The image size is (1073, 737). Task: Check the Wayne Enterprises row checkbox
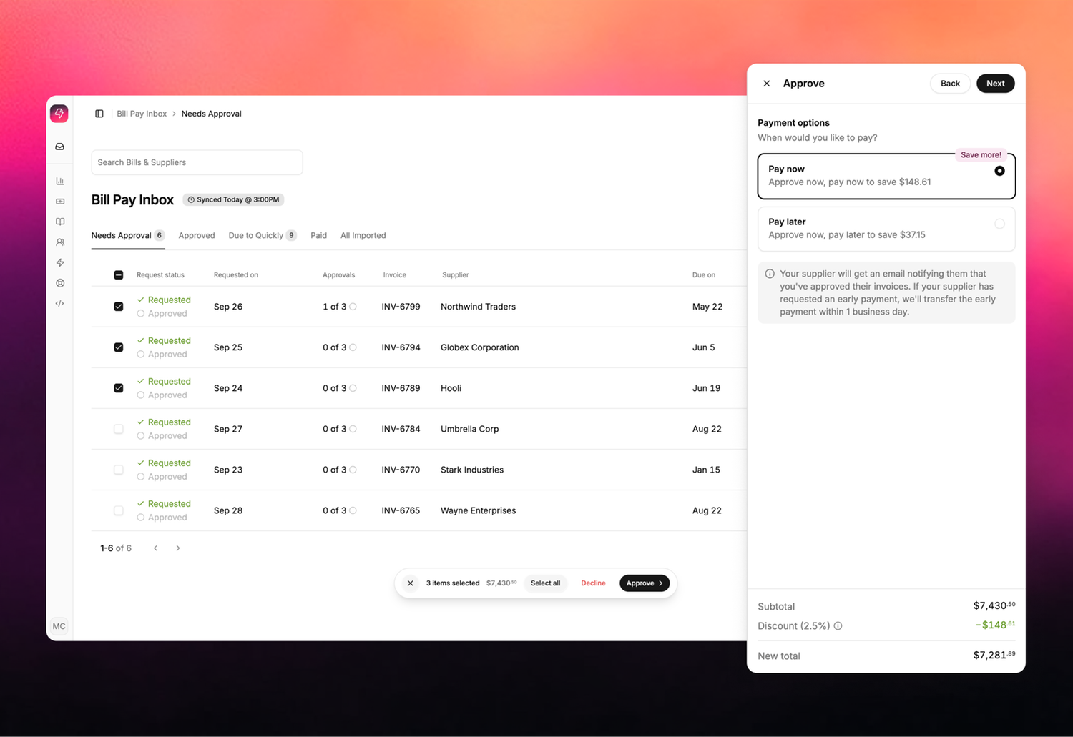coord(119,510)
